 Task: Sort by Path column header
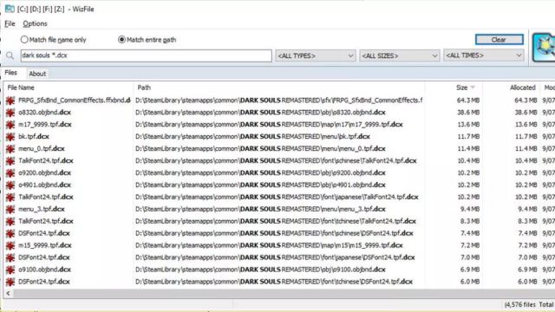tap(144, 88)
